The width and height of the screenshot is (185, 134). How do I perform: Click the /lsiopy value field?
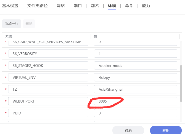point(135,77)
